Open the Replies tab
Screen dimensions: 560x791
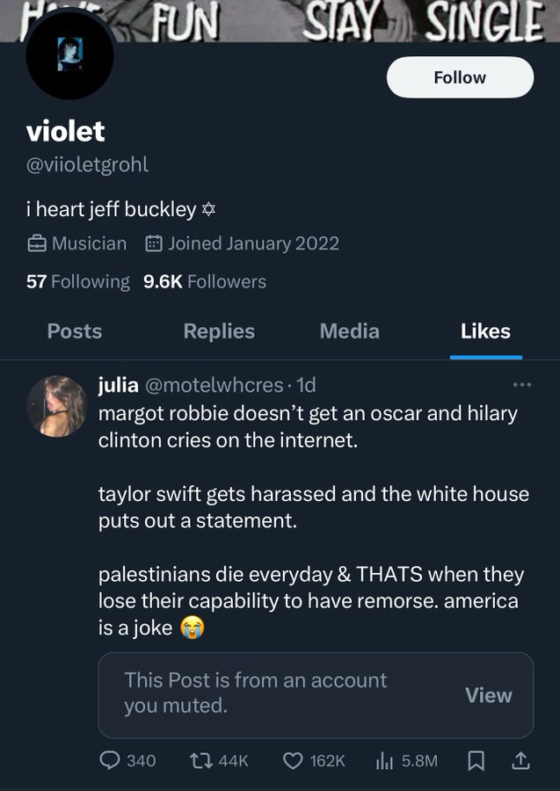(219, 331)
